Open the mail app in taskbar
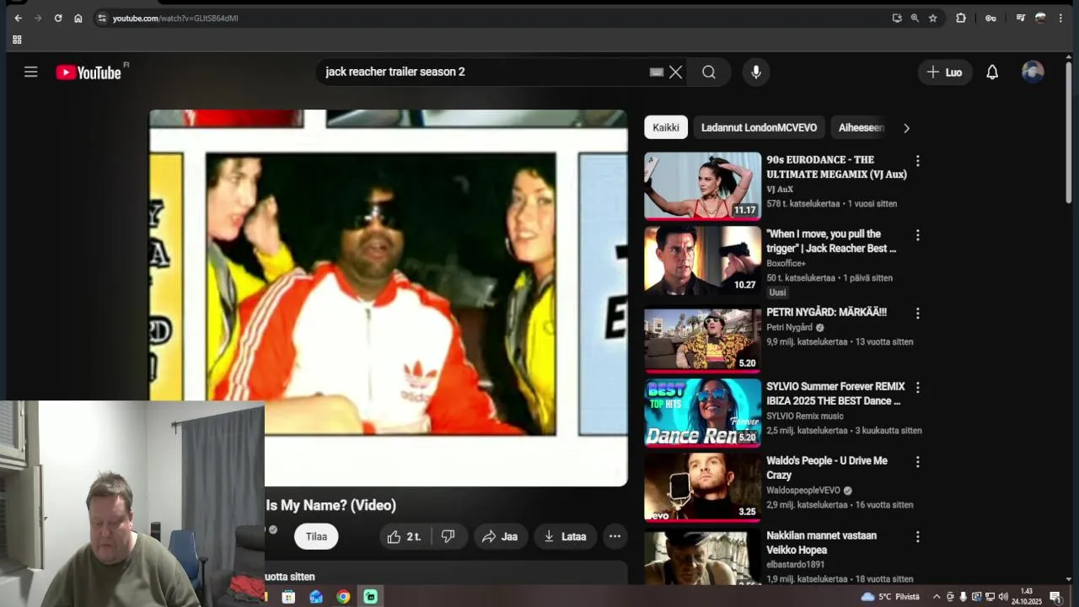1079x607 pixels. click(x=316, y=597)
